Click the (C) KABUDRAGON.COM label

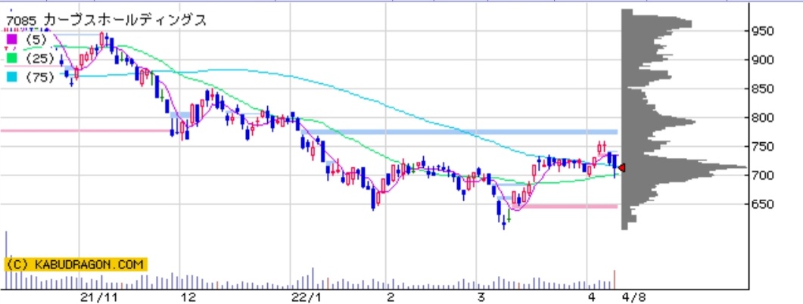point(76,265)
